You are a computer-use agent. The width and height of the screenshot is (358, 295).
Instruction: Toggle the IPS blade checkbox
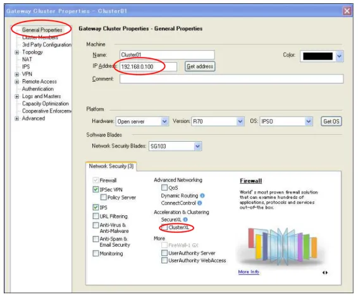[96, 207]
